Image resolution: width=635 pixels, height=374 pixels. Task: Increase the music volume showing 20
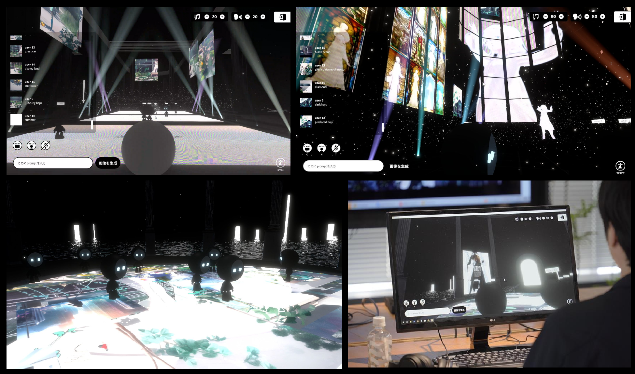point(222,17)
